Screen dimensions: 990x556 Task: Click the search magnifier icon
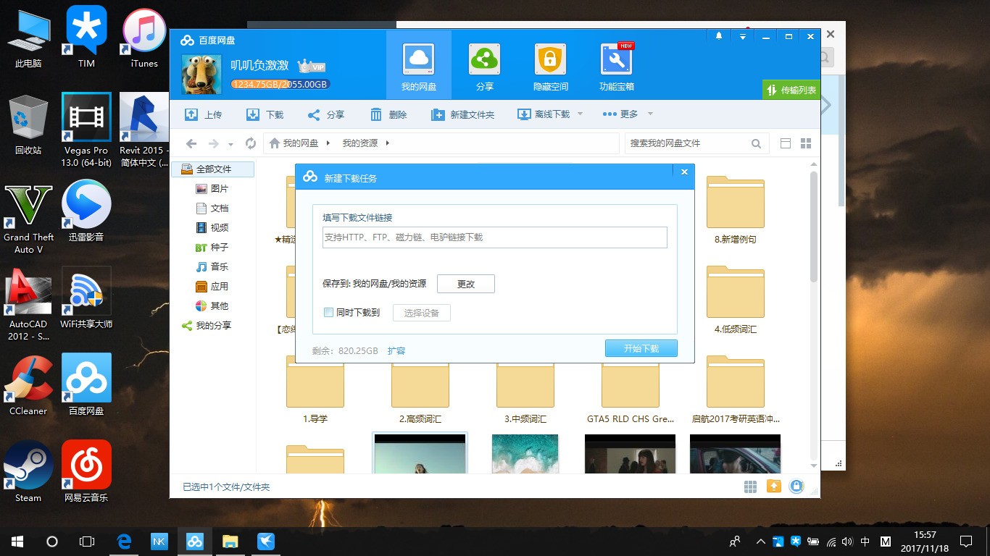click(757, 143)
